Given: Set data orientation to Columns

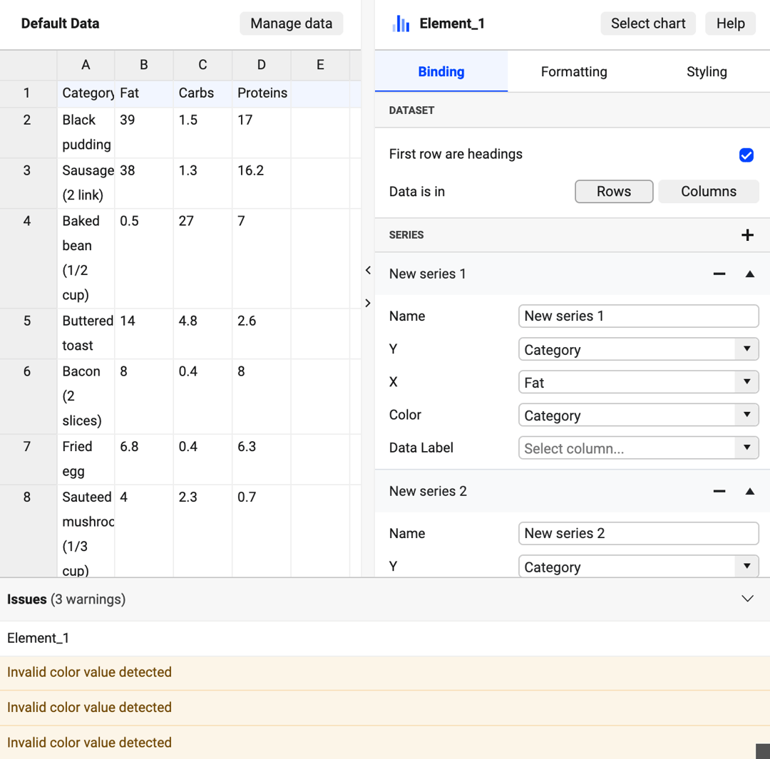Looking at the screenshot, I should click(x=708, y=192).
